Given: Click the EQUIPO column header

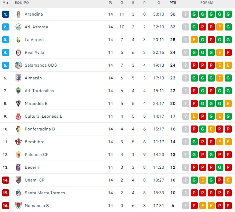Looking at the screenshot, I should point(22,3).
